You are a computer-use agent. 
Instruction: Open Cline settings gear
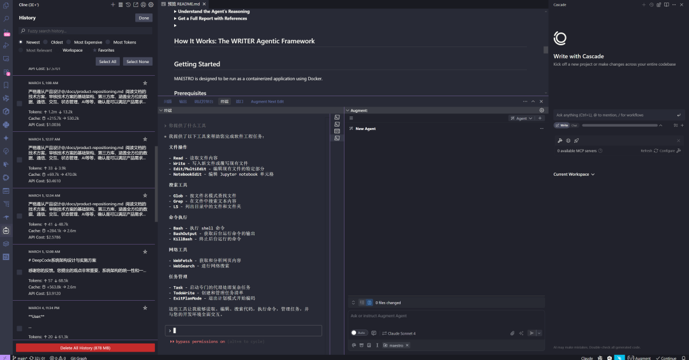click(x=151, y=5)
